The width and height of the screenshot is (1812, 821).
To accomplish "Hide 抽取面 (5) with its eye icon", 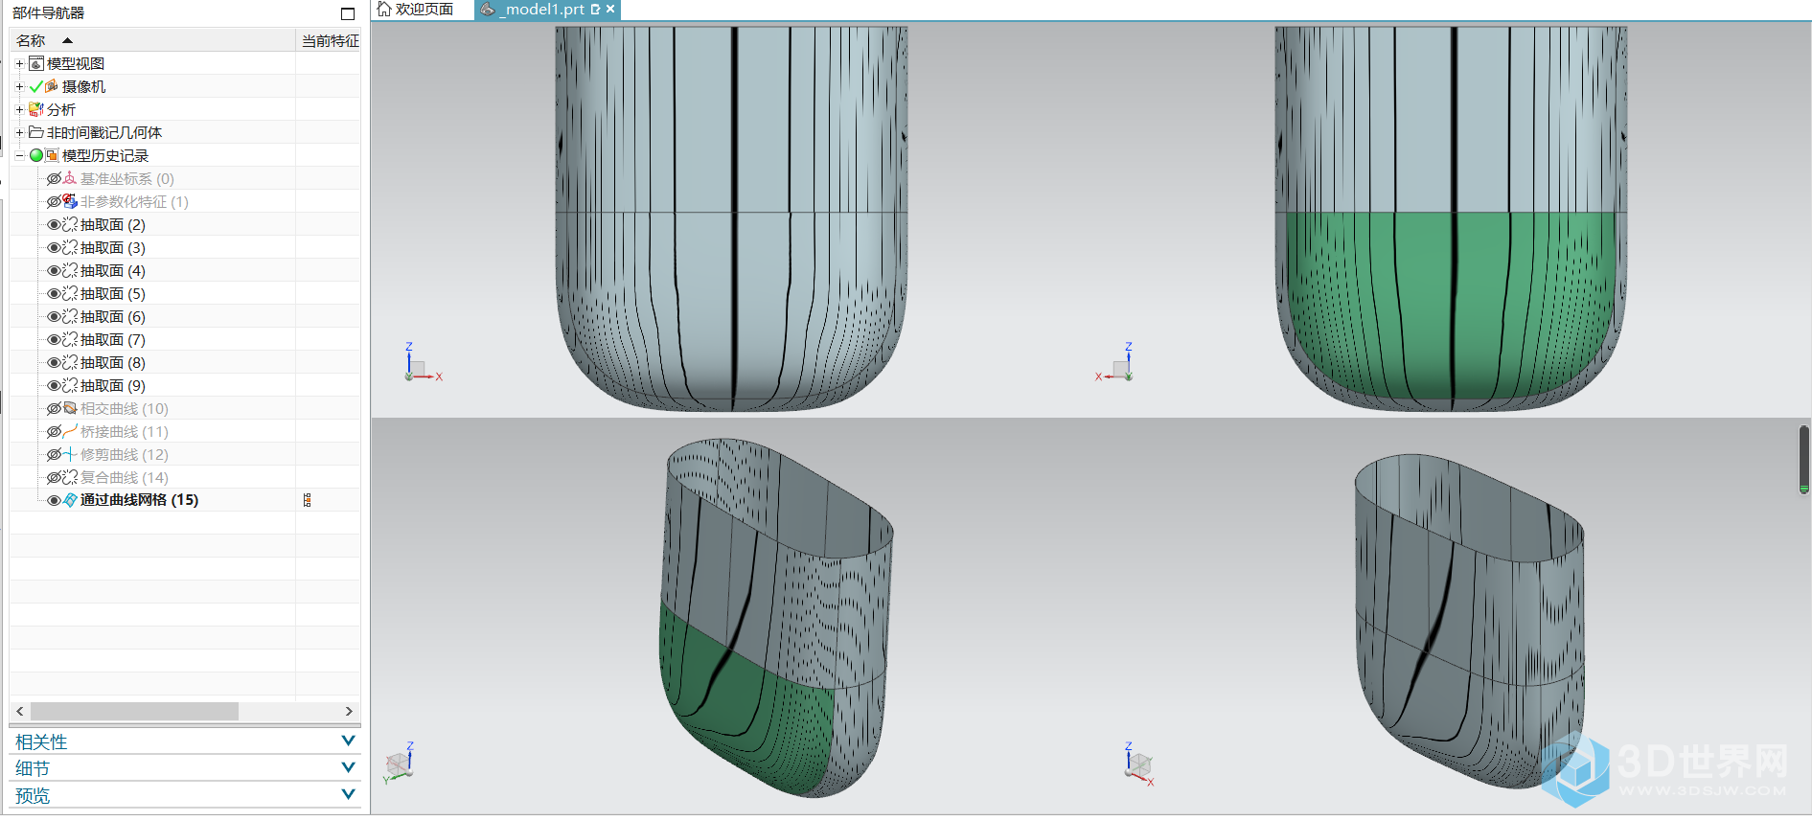I will 54,293.
